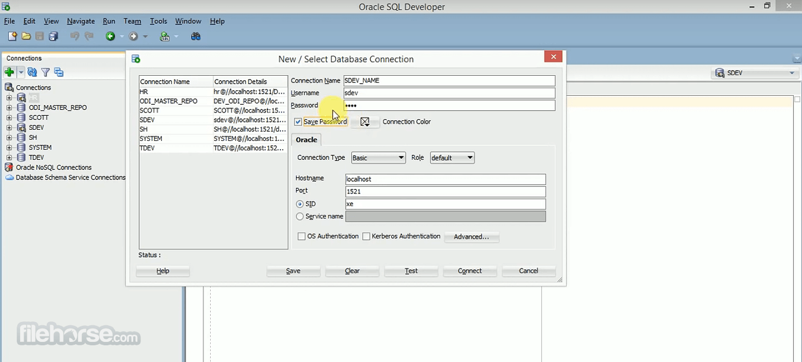Click the Connect button
The width and height of the screenshot is (802, 362).
(x=470, y=271)
